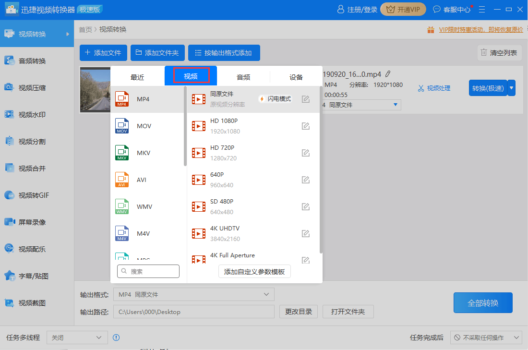The width and height of the screenshot is (528, 350).
Task: Click the edit icon for HD 1080P
Action: coord(305,126)
